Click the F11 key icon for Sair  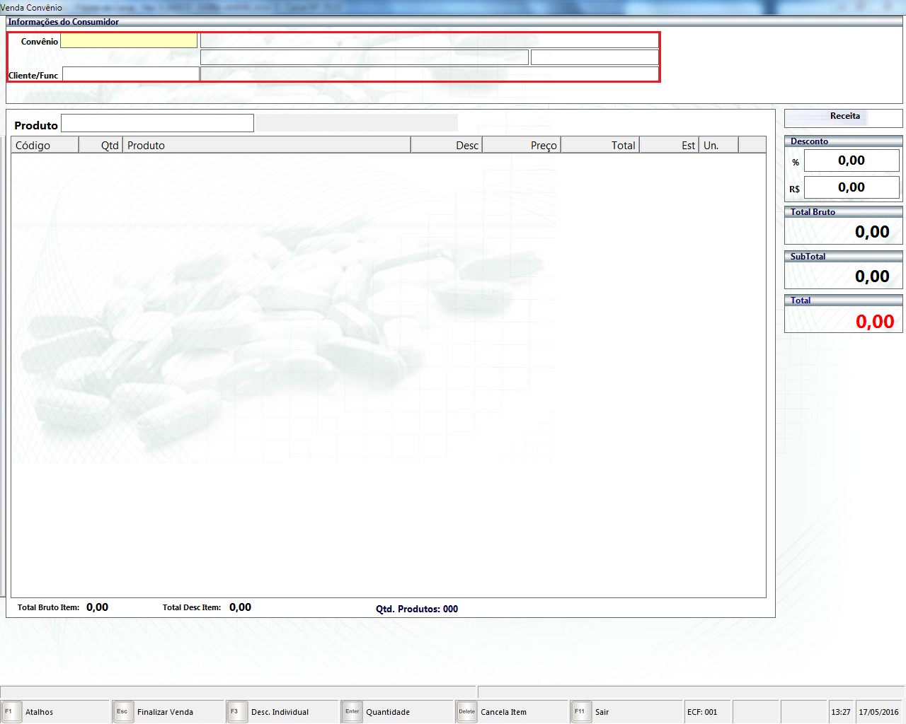580,711
